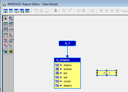The image size is (128, 92).
Task: Select the SQL Query tool
Action: (11, 35)
